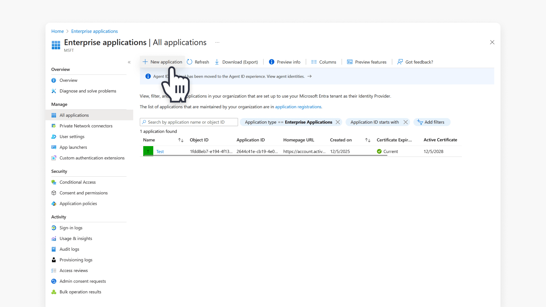
Task: Open Preview features
Action: click(367, 62)
